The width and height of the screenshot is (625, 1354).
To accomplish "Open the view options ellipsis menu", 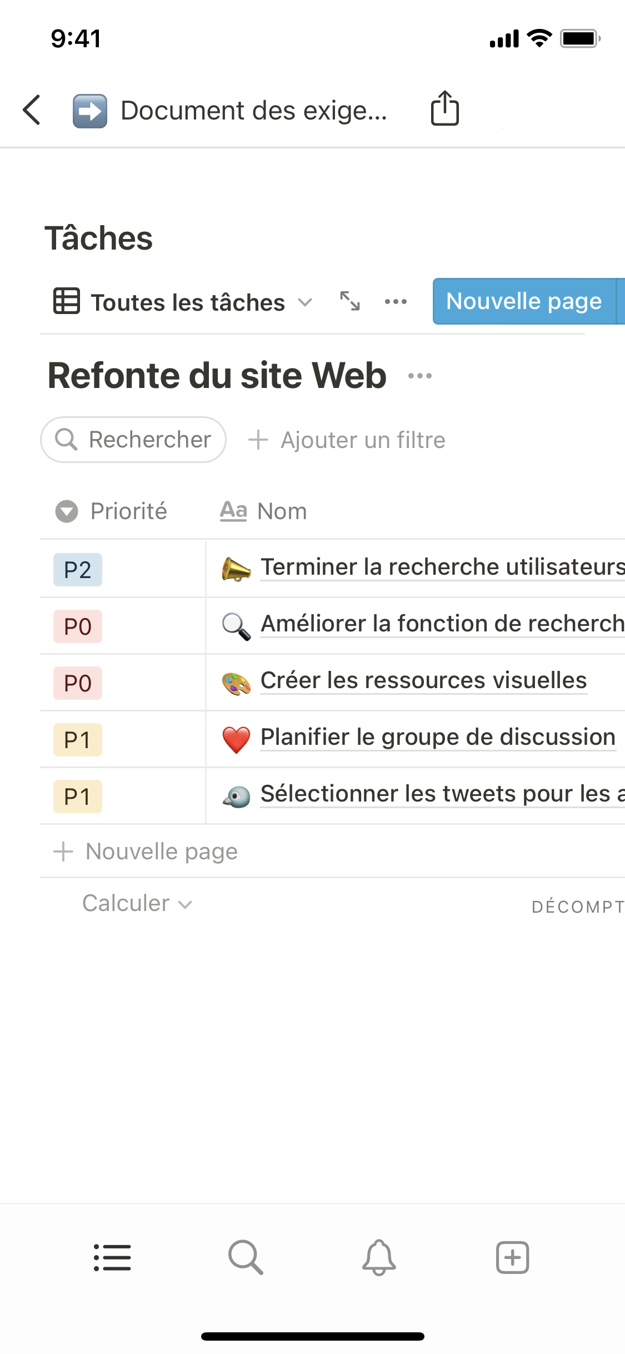I will [x=396, y=302].
